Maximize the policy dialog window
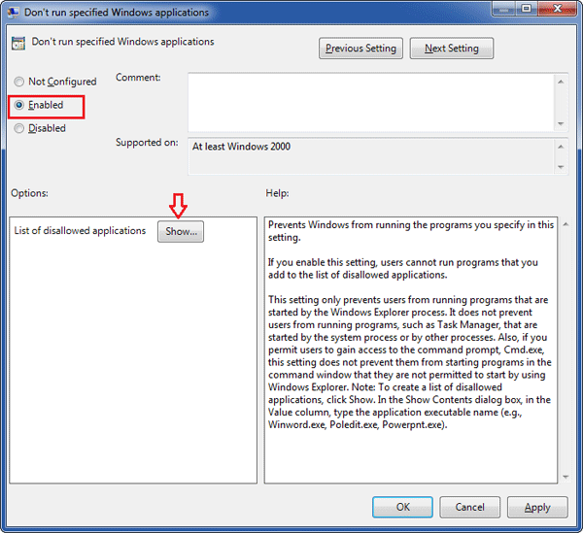Screen dimensions: 583x533 [527, 9]
